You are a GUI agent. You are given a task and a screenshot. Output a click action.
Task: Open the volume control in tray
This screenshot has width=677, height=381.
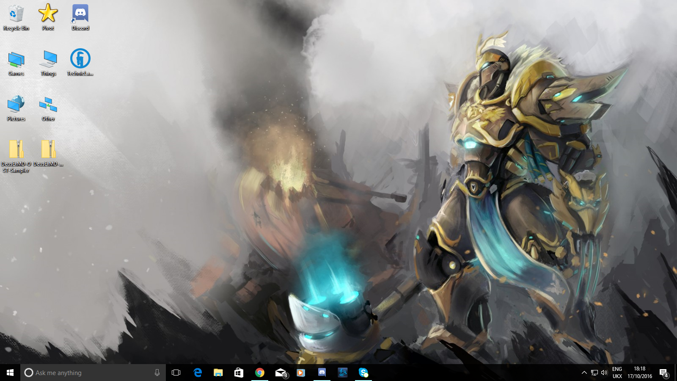(604, 373)
